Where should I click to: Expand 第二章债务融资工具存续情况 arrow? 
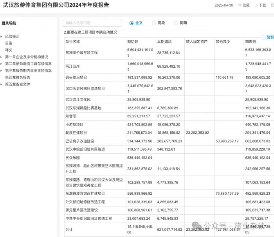click(x=1, y=64)
